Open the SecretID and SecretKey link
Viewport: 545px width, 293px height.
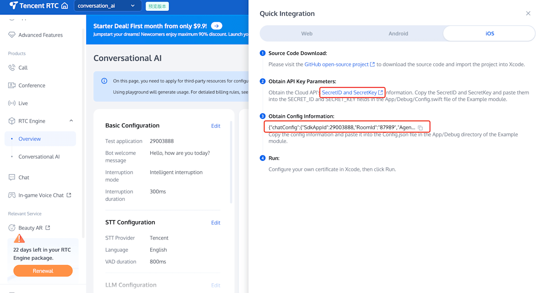(x=349, y=93)
